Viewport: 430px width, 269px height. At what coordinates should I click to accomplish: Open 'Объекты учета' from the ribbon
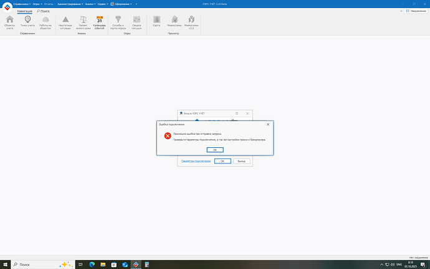9,22
